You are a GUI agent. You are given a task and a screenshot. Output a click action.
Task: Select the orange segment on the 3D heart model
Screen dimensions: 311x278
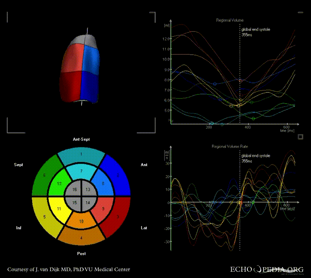(x=72, y=58)
